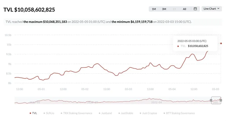Toggle the TVL legend series

(33, 113)
